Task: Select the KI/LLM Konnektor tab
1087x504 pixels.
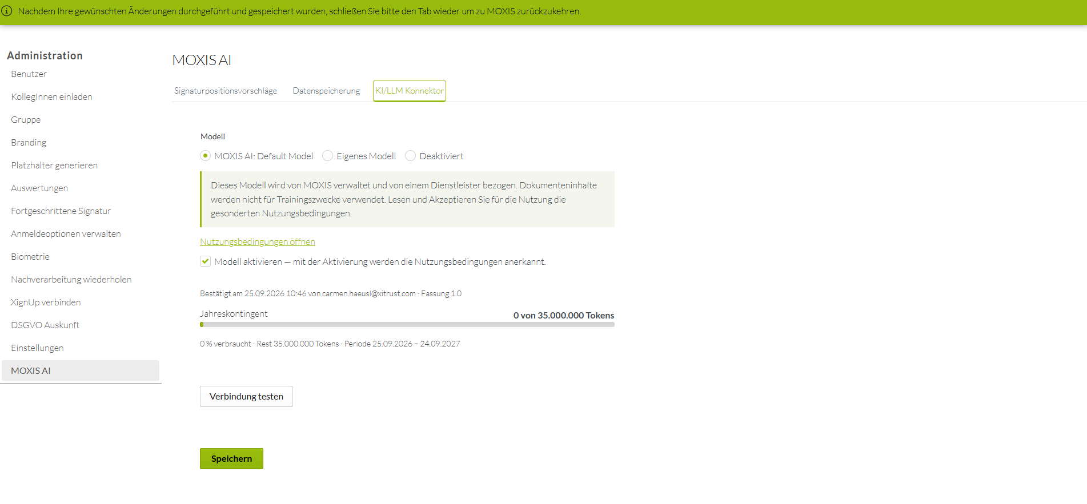Action: click(410, 91)
